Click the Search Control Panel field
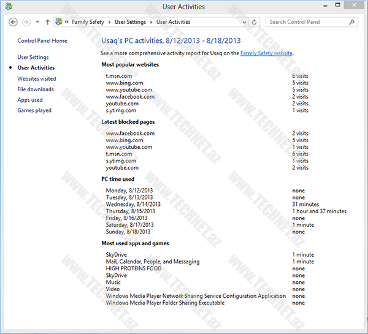Viewport: 368px width, 334px height. point(307,22)
